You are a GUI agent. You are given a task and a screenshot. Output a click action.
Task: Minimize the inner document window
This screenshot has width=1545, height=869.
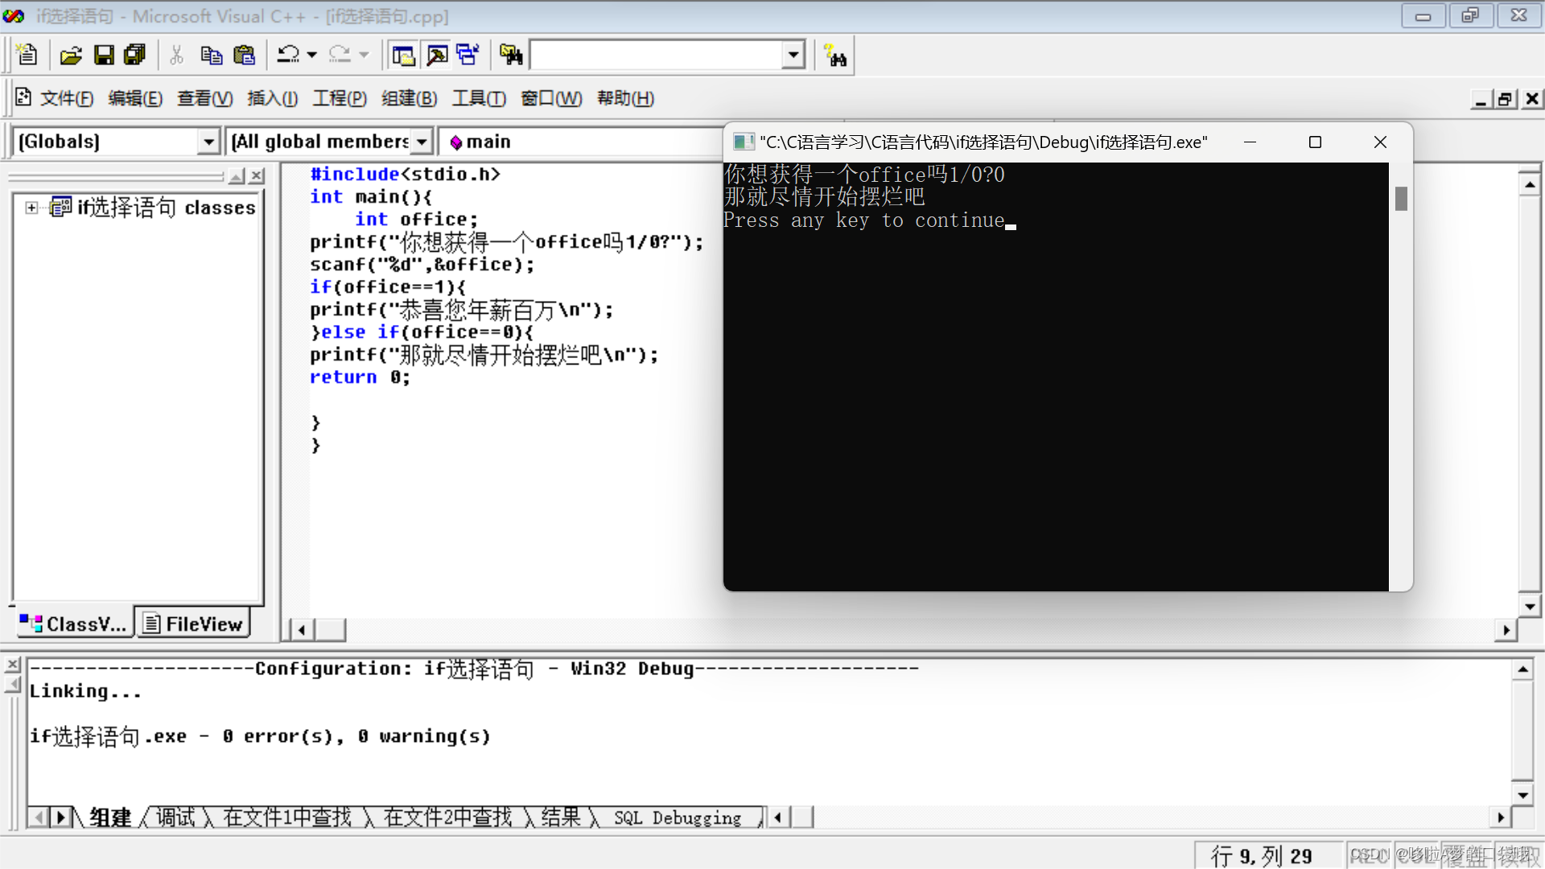click(x=1481, y=99)
